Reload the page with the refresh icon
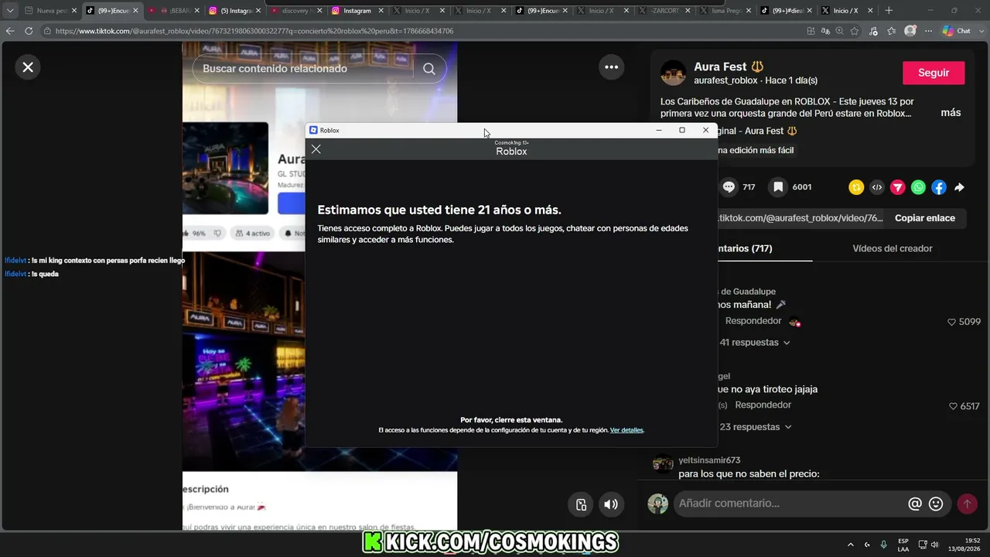990x557 pixels. tap(29, 31)
